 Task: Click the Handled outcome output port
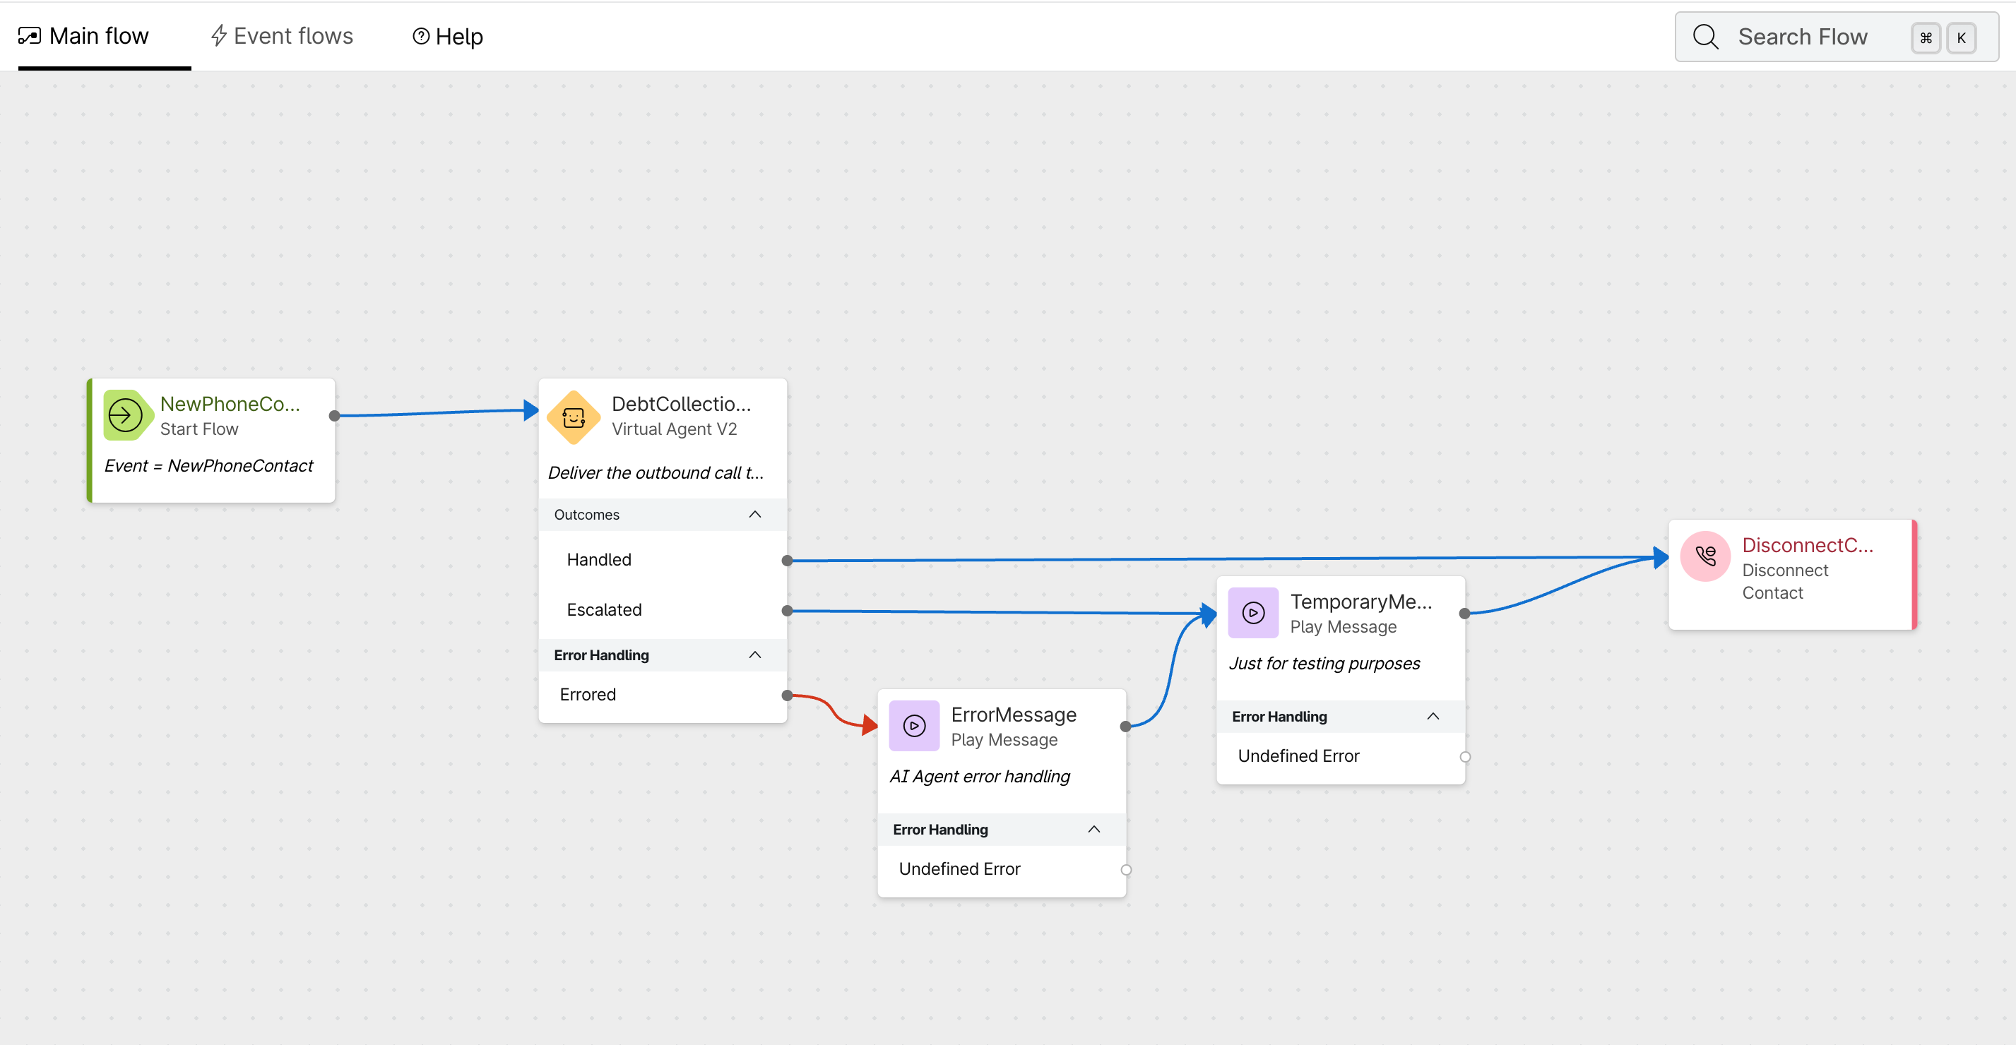(788, 561)
